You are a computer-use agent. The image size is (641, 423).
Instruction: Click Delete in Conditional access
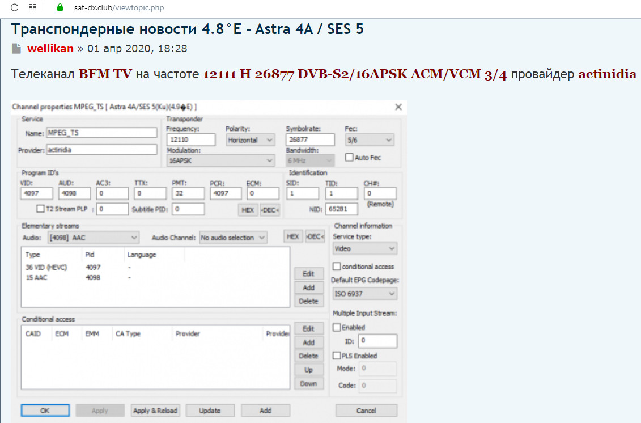(309, 356)
